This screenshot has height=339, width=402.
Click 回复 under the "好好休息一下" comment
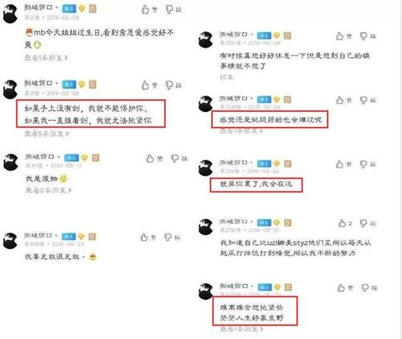click(x=227, y=77)
